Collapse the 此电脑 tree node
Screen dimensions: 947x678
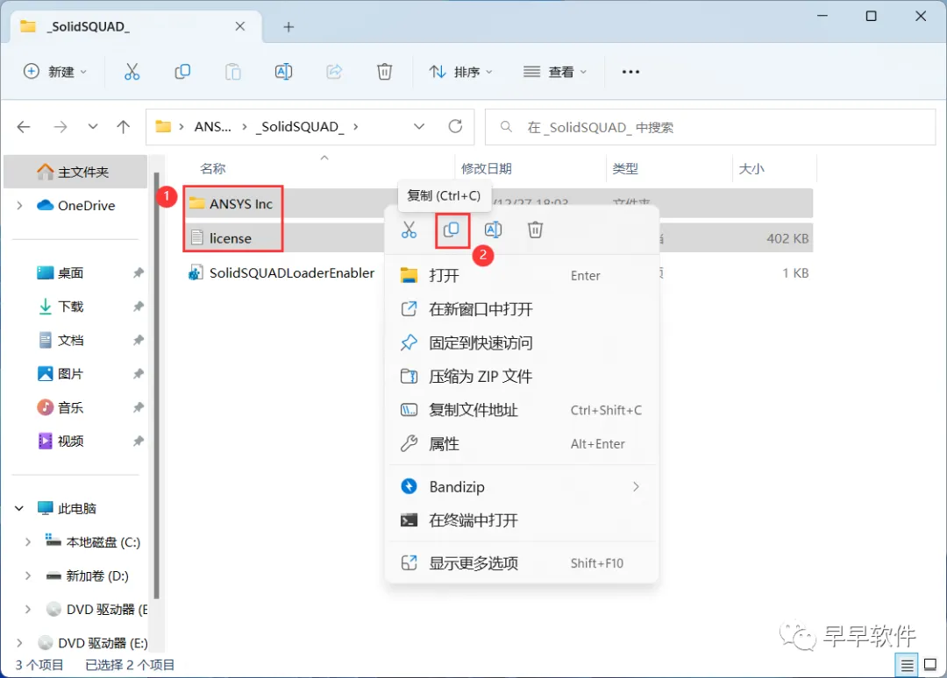coord(19,508)
